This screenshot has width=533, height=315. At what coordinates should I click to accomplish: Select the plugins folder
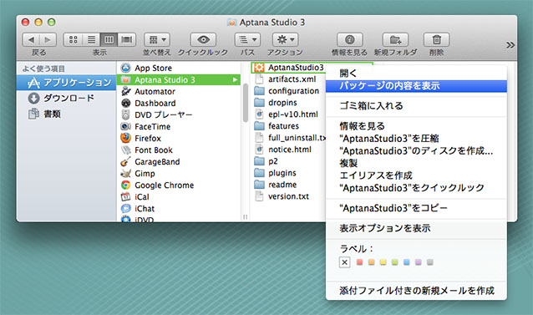[x=289, y=173]
